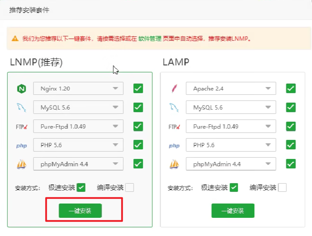
Task: Open phpMyAdmin 4.4 dropdown in LNMP
Action: 79,164
